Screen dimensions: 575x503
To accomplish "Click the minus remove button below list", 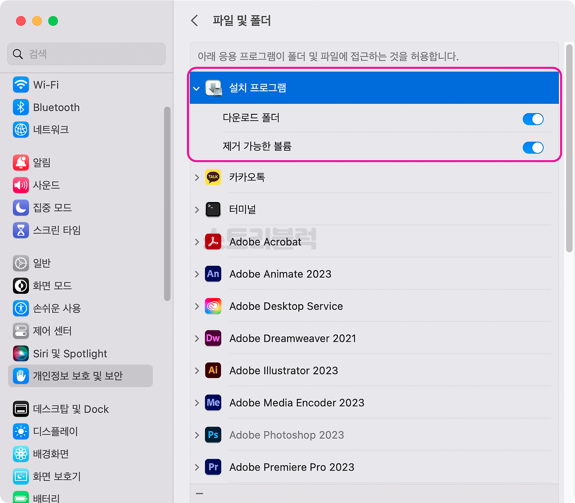I will click(199, 494).
